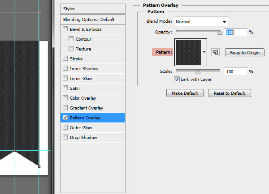Click the Opacity slider handle

pyautogui.click(x=220, y=33)
